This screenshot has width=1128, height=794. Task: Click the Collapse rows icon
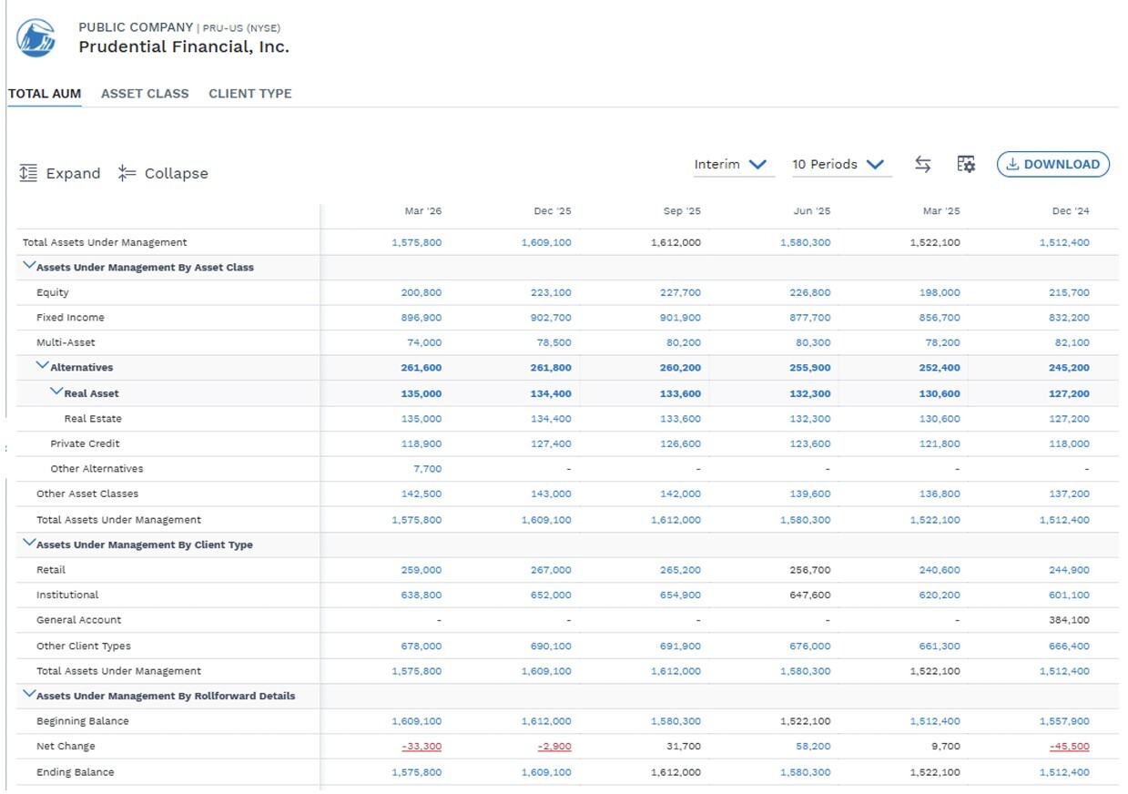point(127,173)
